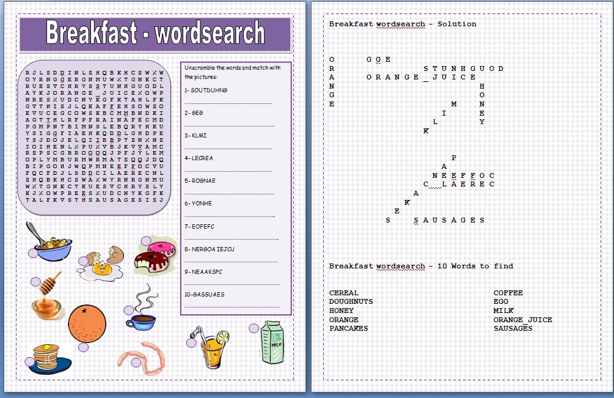
Task: Click the wordsearch letter grid
Action: coord(94,136)
